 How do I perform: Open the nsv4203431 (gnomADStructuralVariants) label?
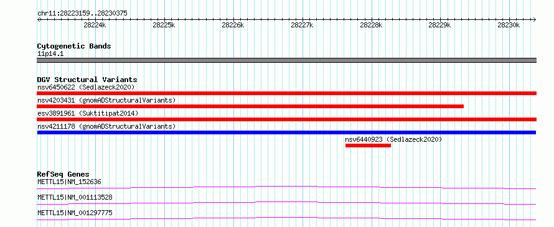(106, 100)
